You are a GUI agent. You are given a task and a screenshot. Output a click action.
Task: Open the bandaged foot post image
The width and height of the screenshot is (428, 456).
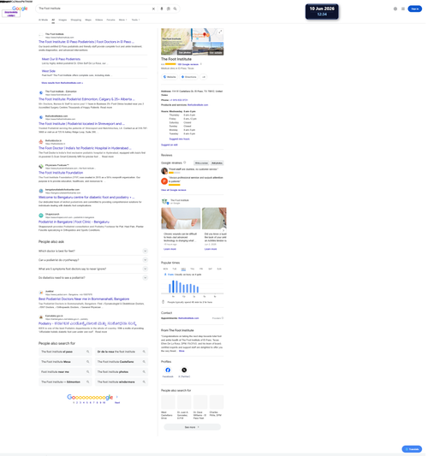[181, 218]
